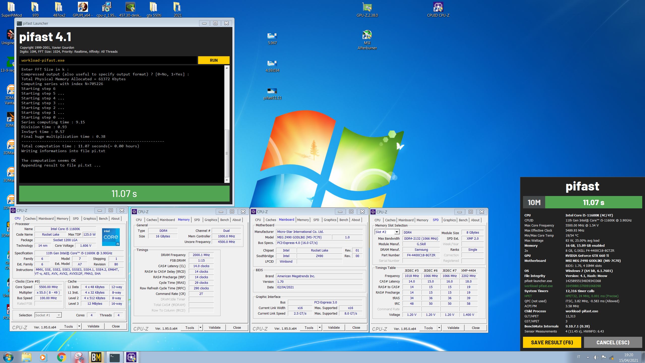Click the pifast console scrollbar thumb

pos(227,153)
